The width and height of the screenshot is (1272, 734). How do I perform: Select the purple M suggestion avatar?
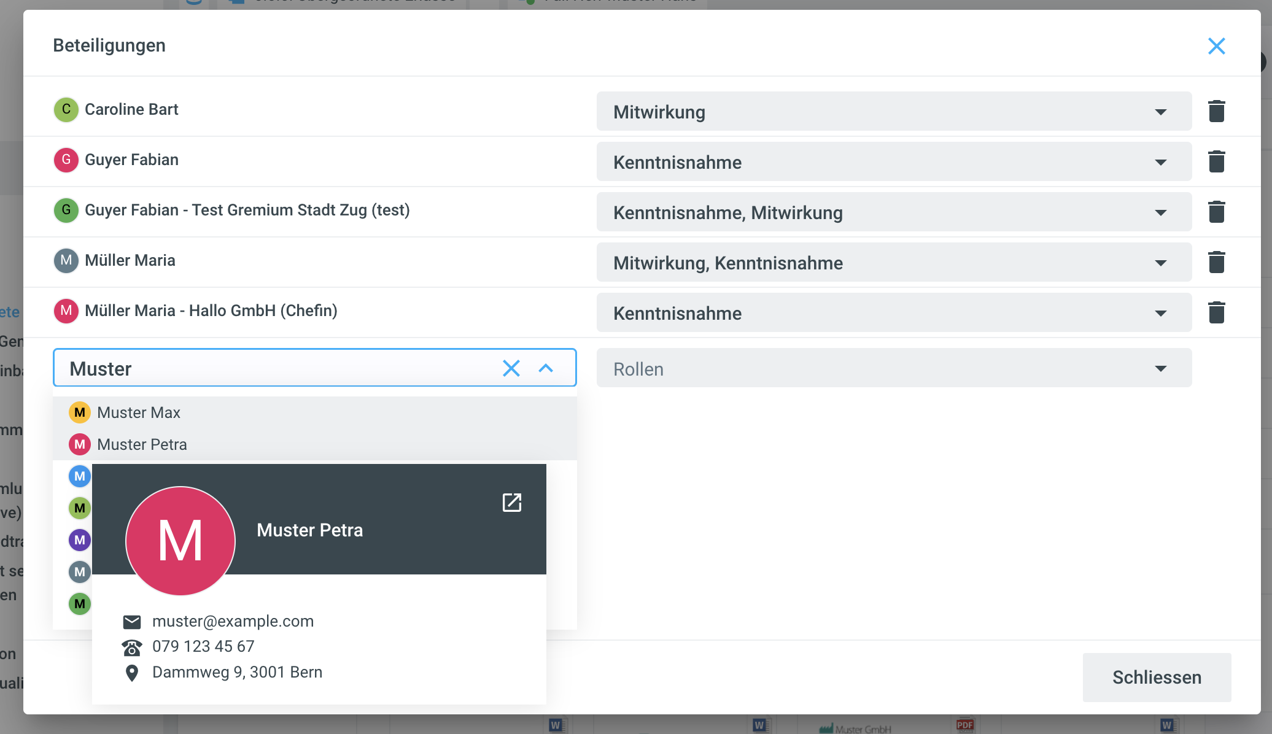click(80, 540)
